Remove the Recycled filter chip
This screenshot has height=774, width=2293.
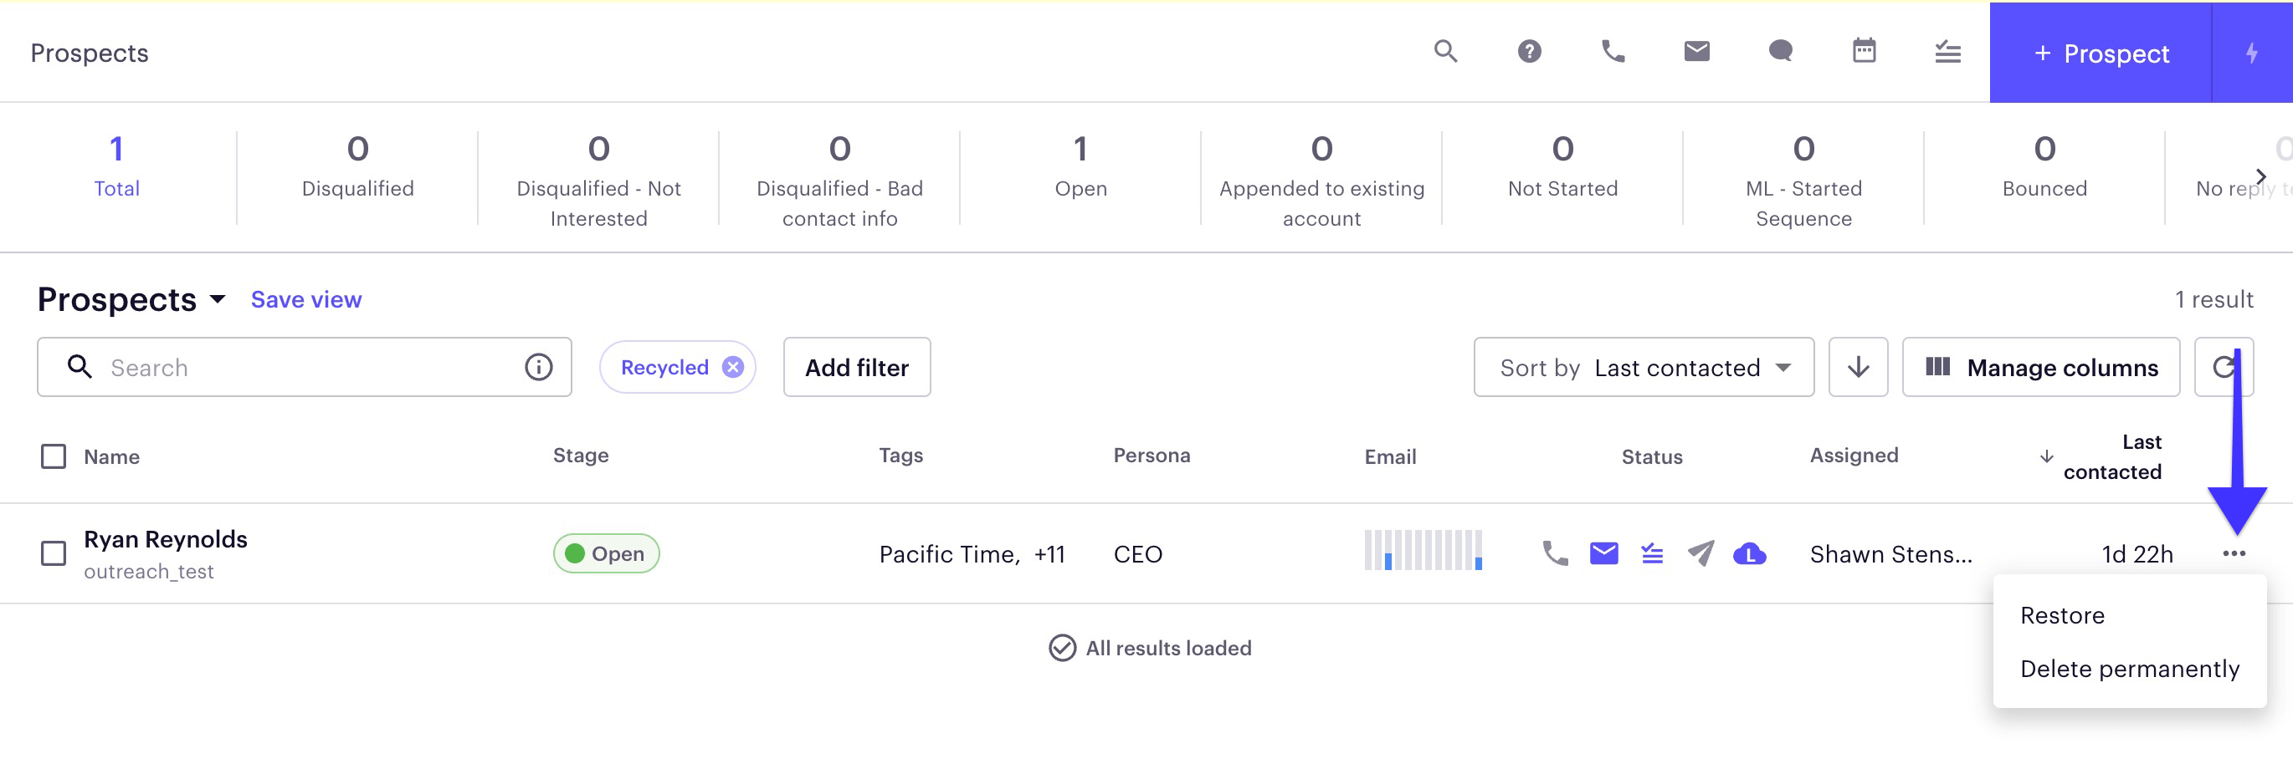click(x=732, y=366)
